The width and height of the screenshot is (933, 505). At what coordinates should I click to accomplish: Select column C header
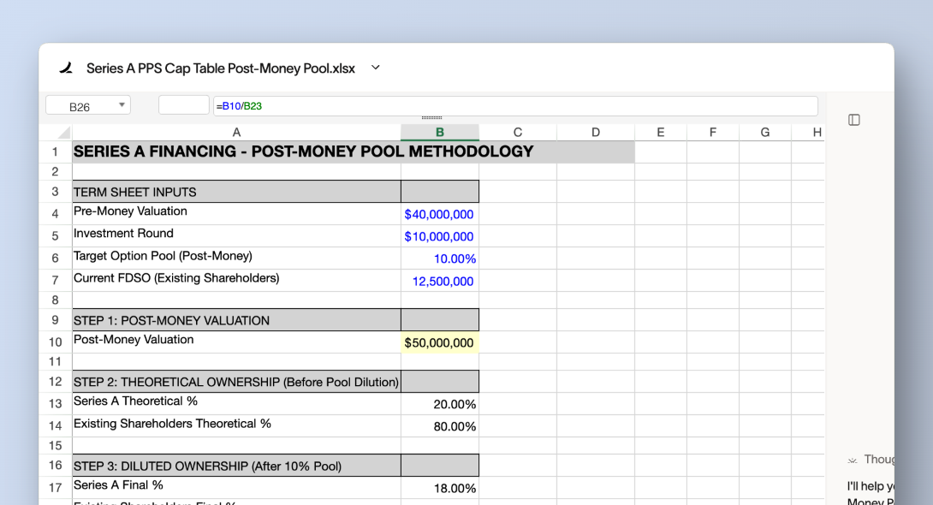pyautogui.click(x=518, y=132)
